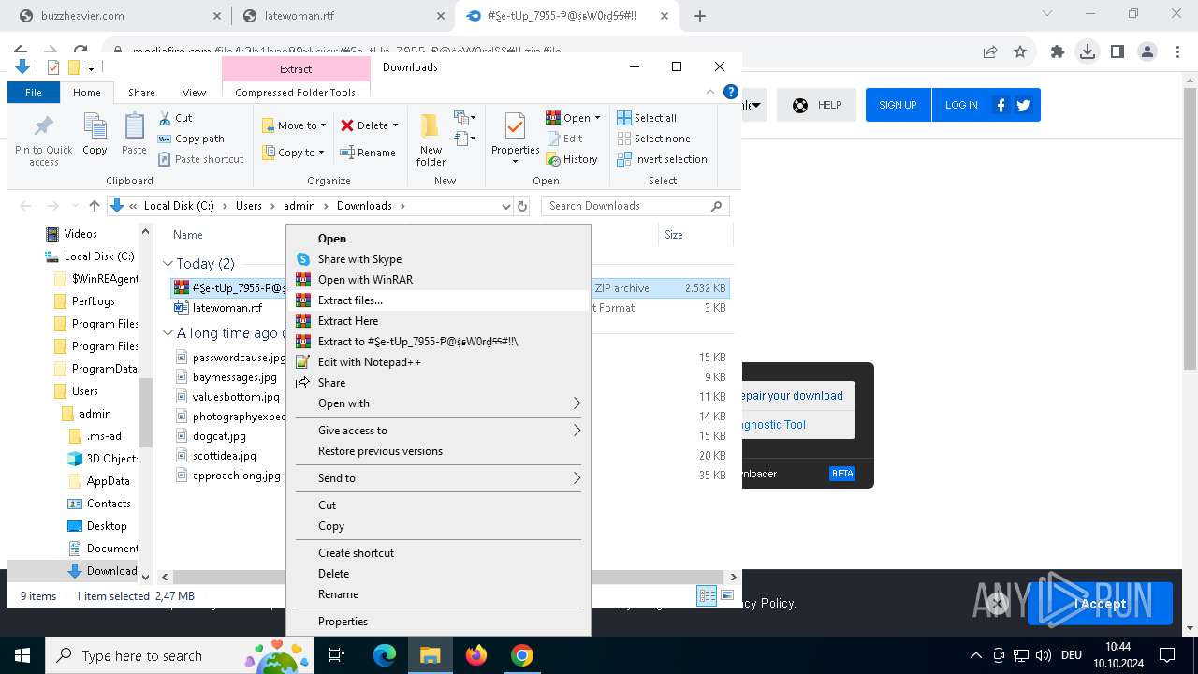Image resolution: width=1198 pixels, height=674 pixels.
Task: Click the HELP button on MediaFire
Action: click(816, 105)
